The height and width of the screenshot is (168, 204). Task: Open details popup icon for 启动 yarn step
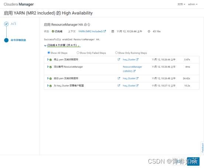[x=119, y=78]
